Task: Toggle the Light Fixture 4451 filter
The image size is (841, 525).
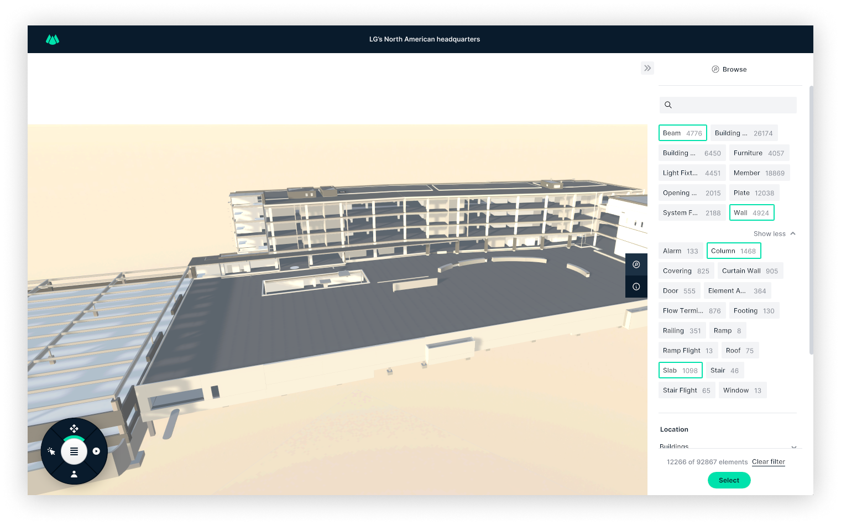Action: click(692, 173)
